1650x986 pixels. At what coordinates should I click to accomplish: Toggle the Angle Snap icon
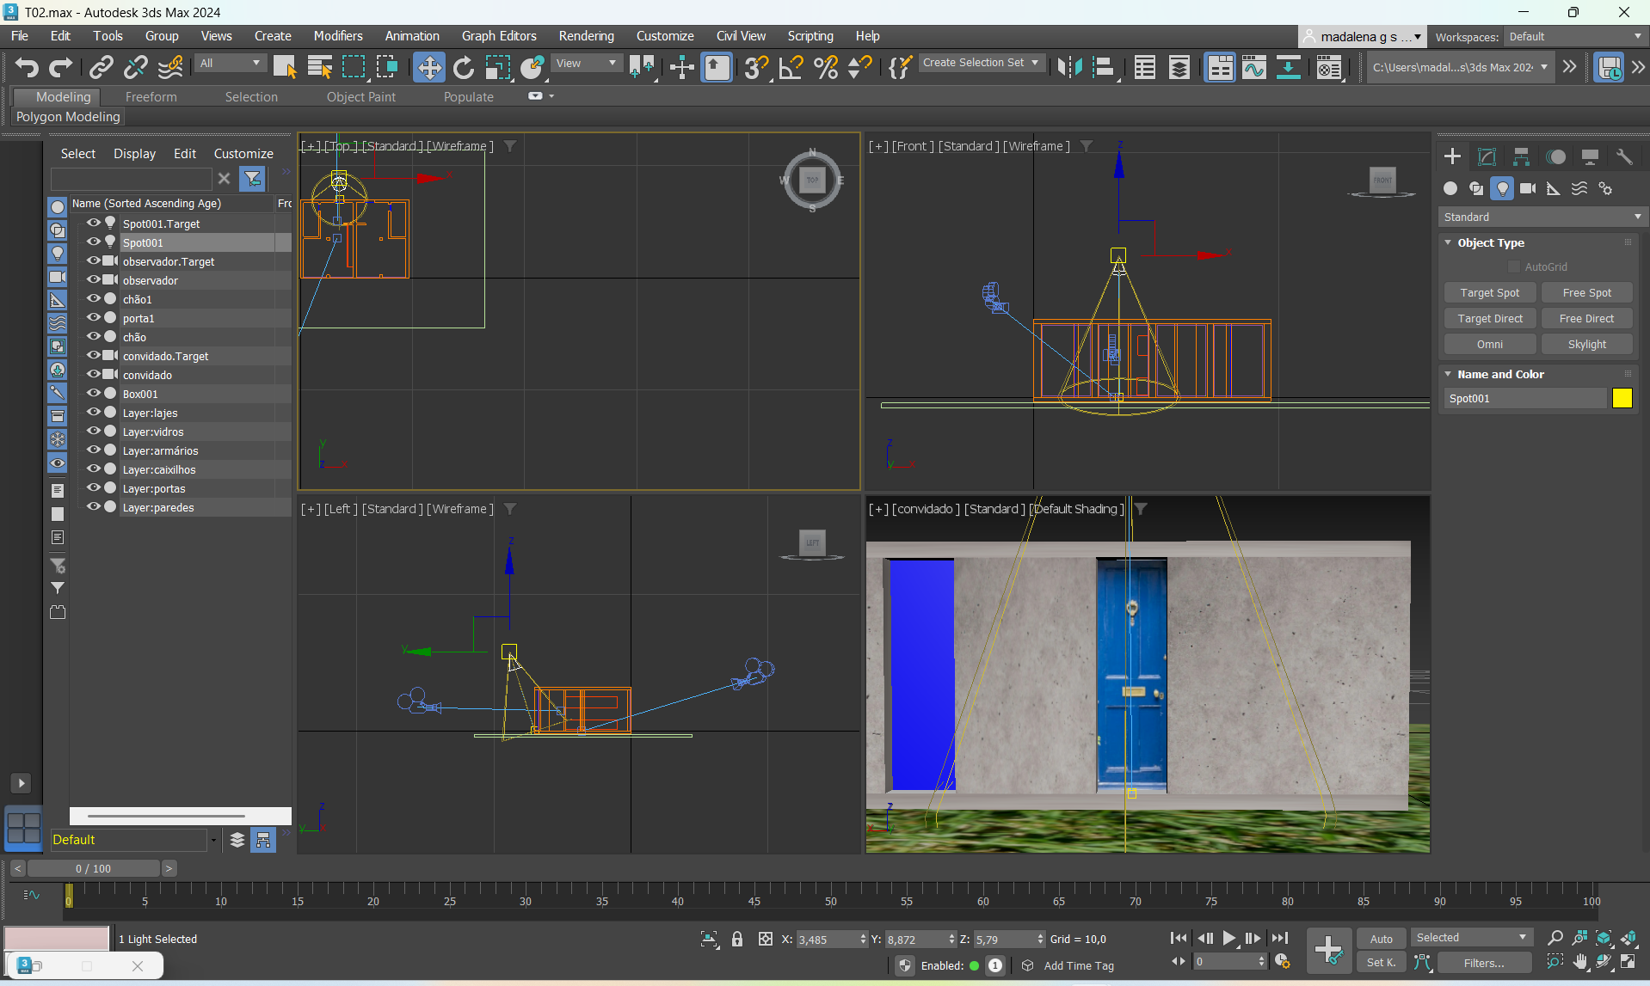pyautogui.click(x=791, y=67)
